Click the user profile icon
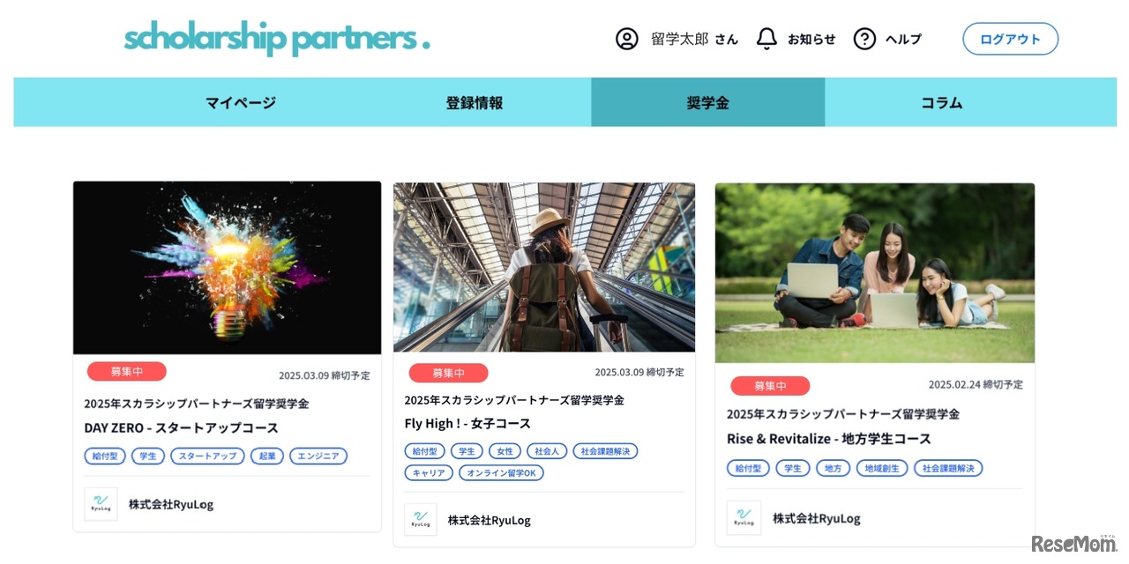This screenshot has height=564, width=1129. pyautogui.click(x=626, y=39)
